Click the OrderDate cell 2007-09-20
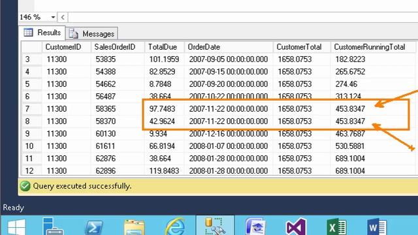Image resolution: width=418 pixels, height=235 pixels. [x=229, y=84]
